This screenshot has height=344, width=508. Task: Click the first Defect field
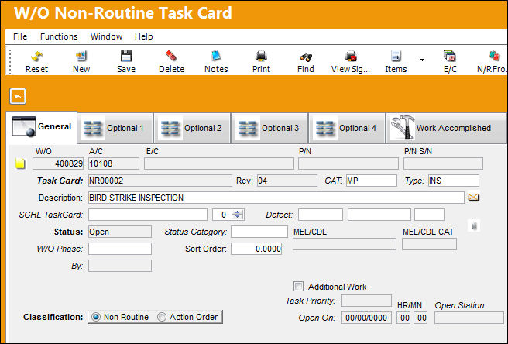tap(321, 215)
